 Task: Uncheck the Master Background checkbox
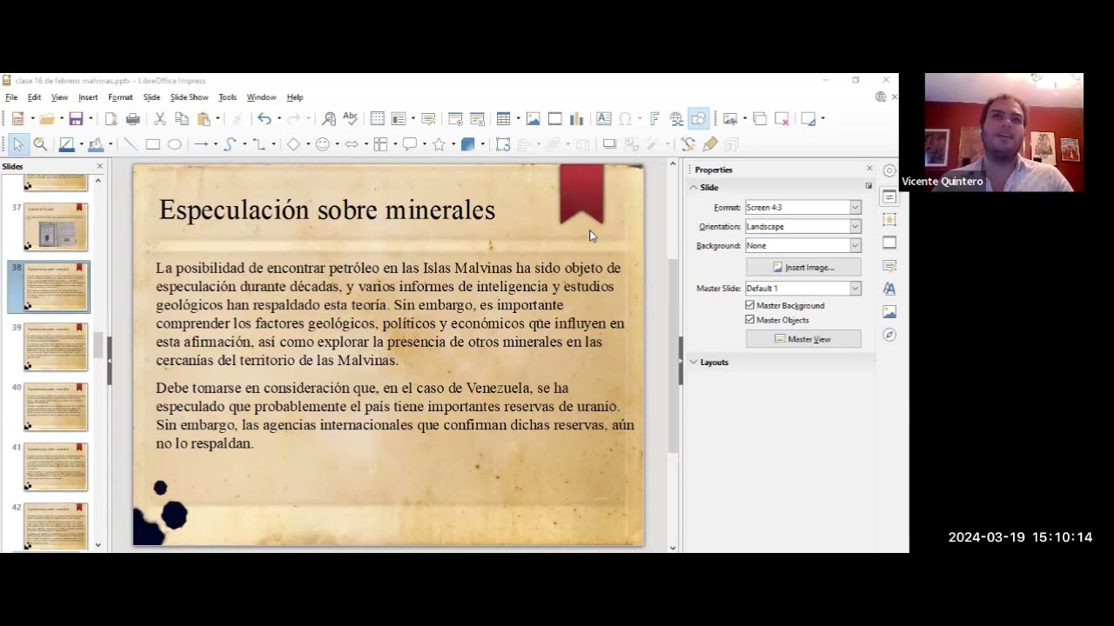750,305
